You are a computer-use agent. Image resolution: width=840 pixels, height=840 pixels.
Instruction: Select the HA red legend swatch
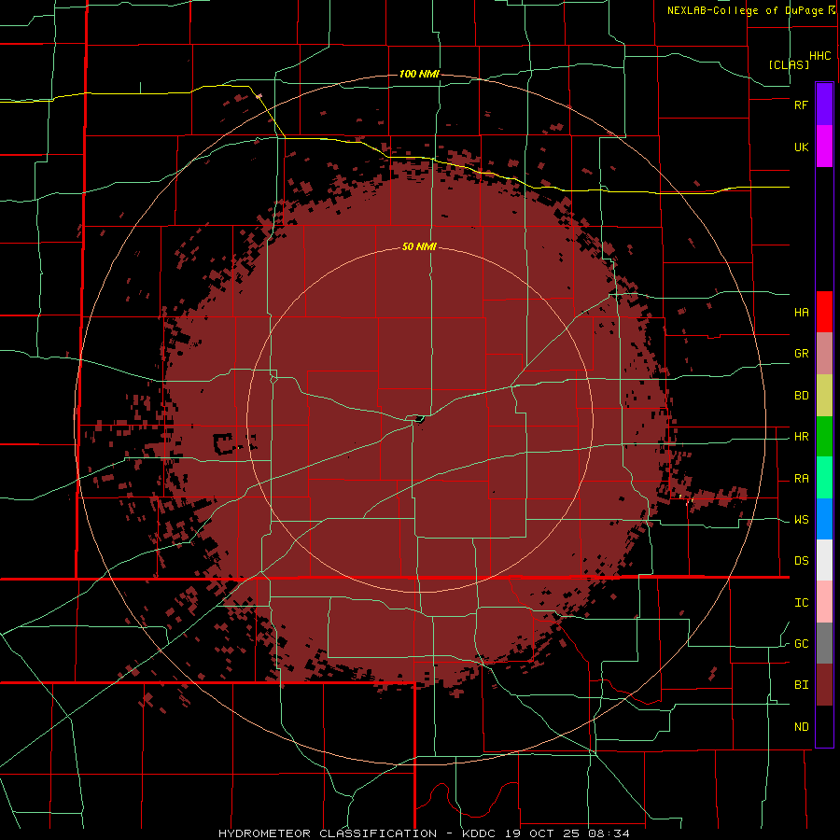tap(824, 312)
